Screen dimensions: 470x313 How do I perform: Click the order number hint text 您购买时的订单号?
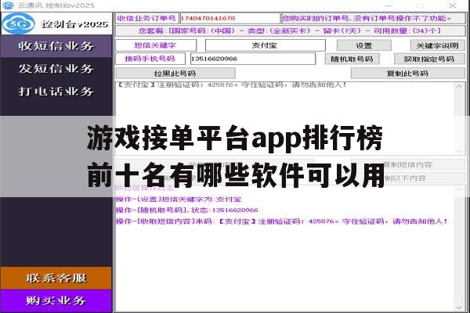(367, 18)
